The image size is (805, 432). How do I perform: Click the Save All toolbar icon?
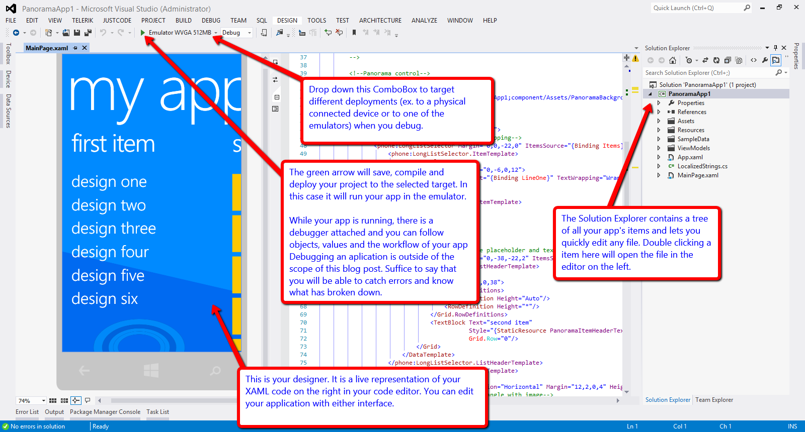pyautogui.click(x=88, y=33)
